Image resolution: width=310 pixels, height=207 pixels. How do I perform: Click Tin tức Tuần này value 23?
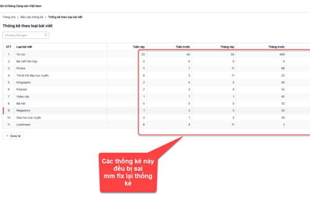click(x=143, y=54)
